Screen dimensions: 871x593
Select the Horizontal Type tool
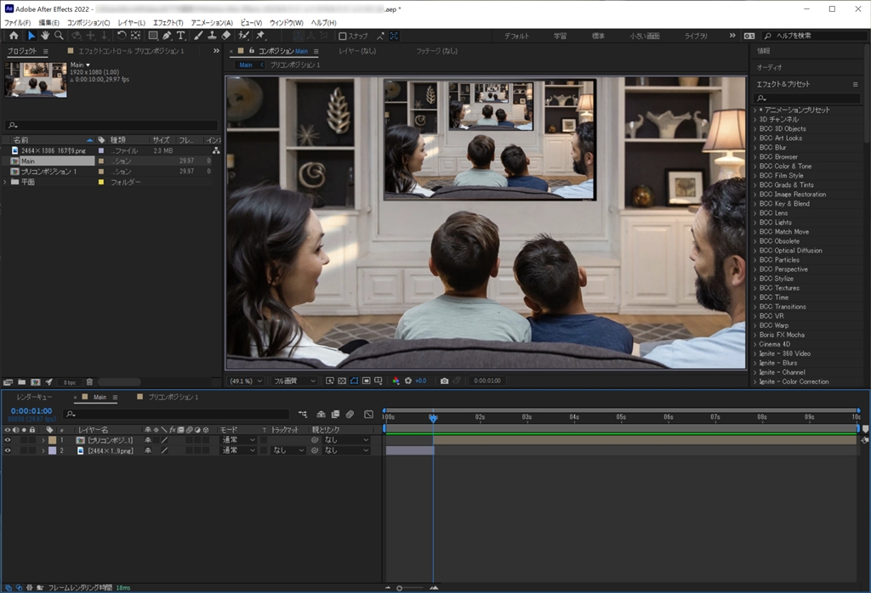tap(180, 36)
